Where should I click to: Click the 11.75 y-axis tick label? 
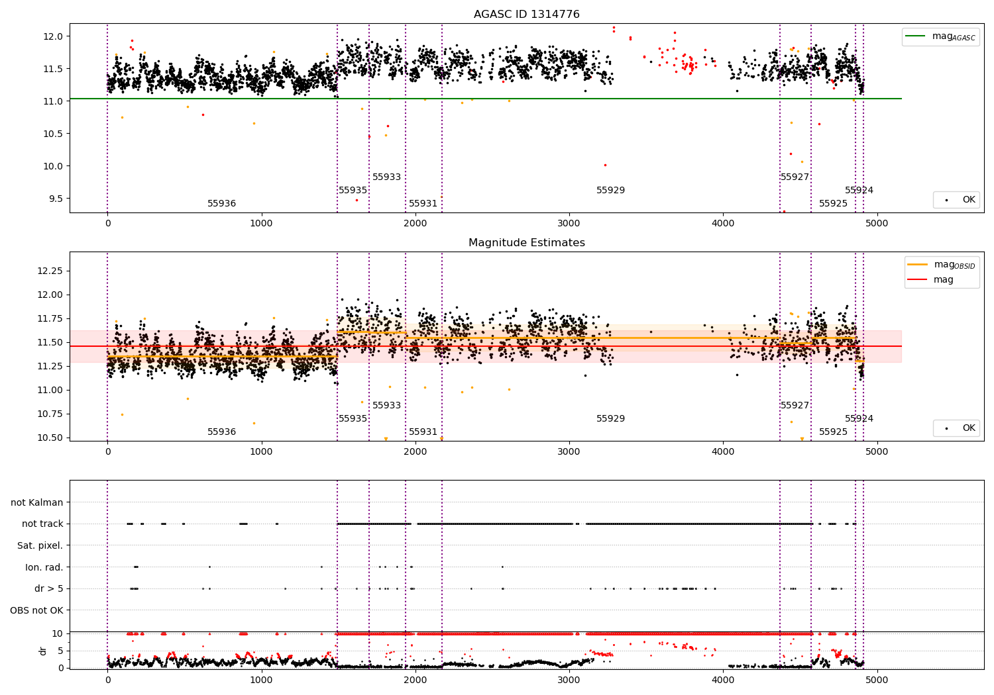tap(50, 318)
